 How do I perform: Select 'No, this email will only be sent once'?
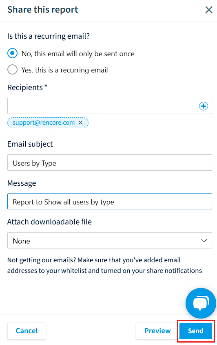pyautogui.click(x=12, y=53)
